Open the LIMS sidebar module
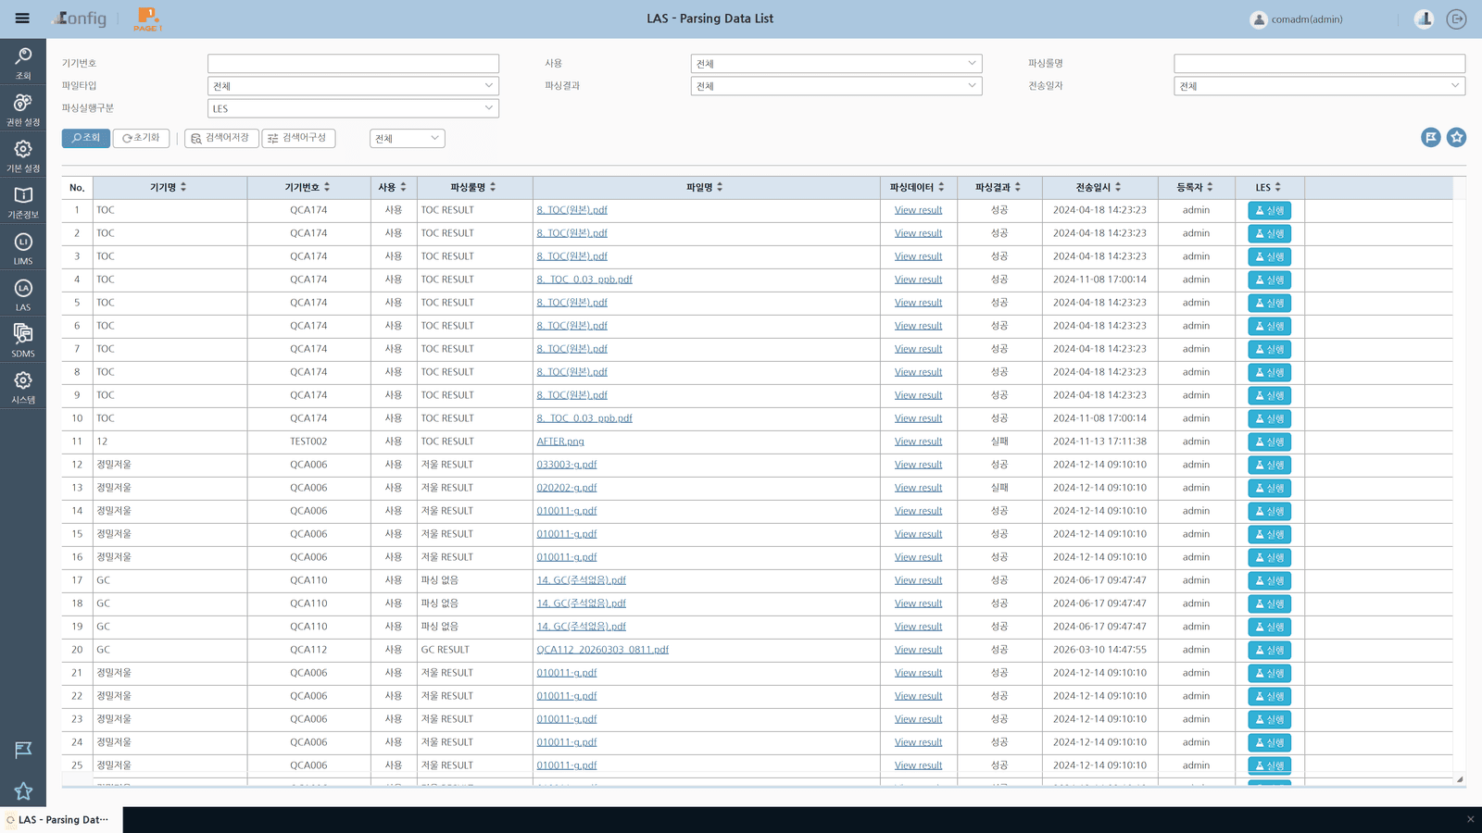 tap(23, 247)
